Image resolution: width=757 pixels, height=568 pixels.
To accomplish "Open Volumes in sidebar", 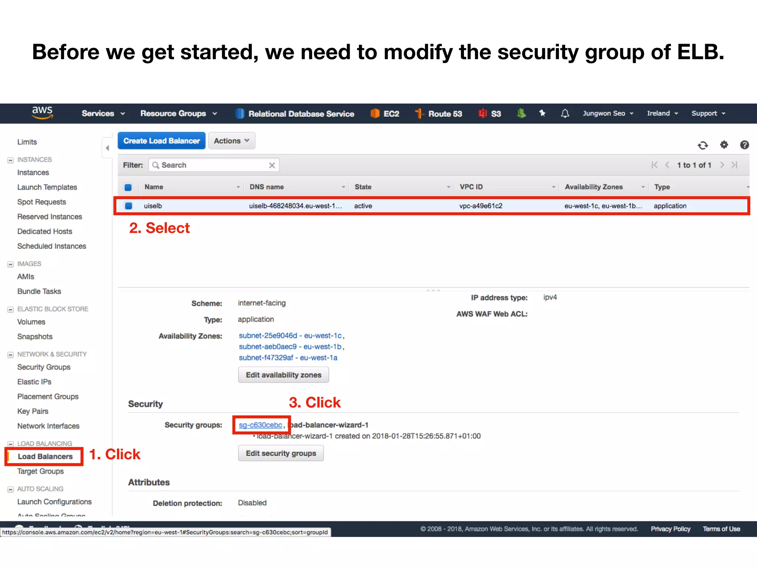I will pos(31,322).
